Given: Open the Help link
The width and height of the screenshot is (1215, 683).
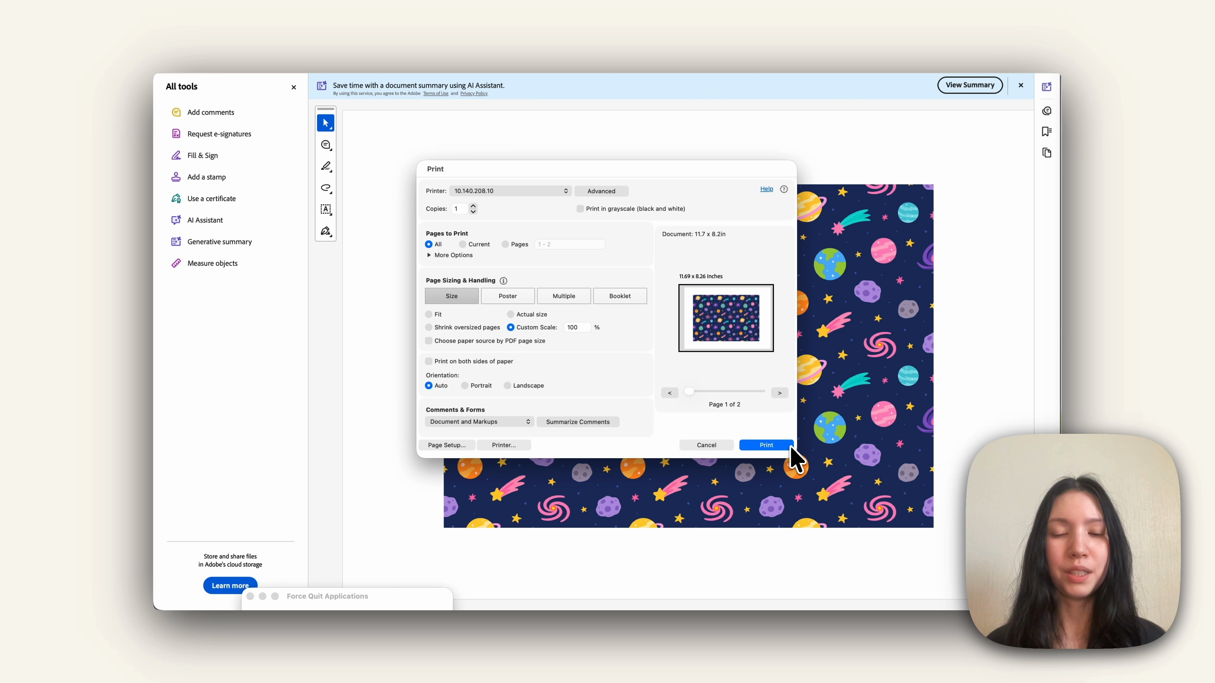Looking at the screenshot, I should pyautogui.click(x=766, y=189).
